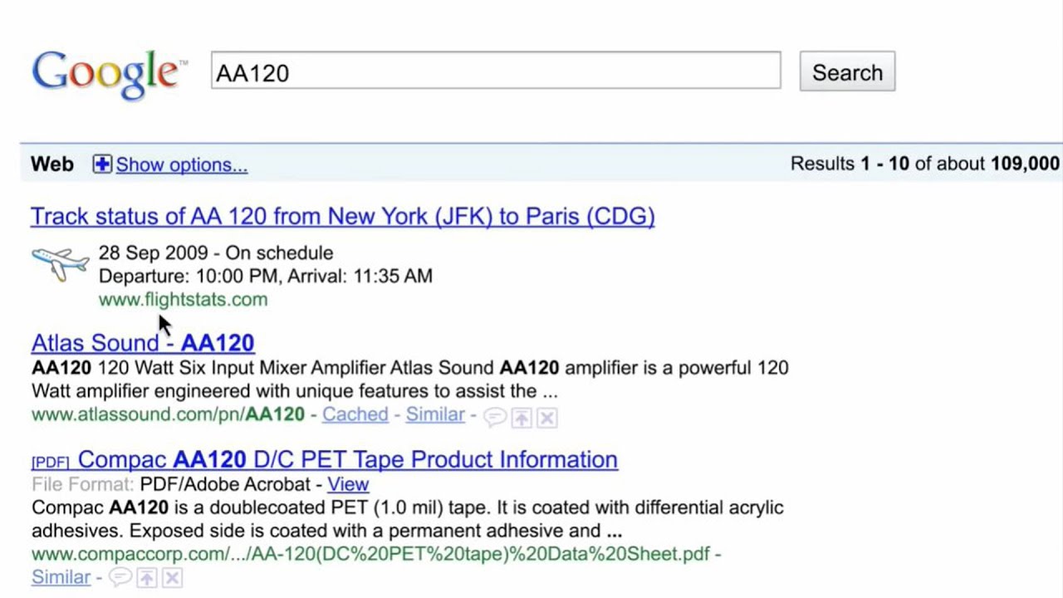1063x598 pixels.
Task: Open Track status of AA 120 flight link
Action: click(342, 216)
